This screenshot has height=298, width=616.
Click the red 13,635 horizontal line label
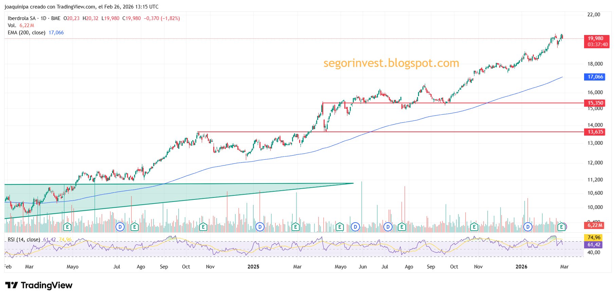click(595, 132)
